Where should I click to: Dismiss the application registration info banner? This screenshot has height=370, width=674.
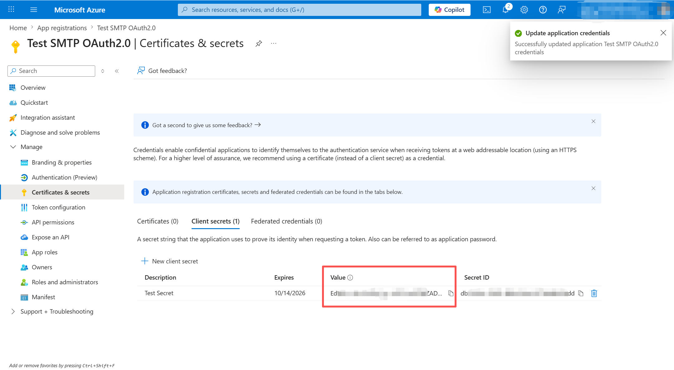[x=593, y=188]
